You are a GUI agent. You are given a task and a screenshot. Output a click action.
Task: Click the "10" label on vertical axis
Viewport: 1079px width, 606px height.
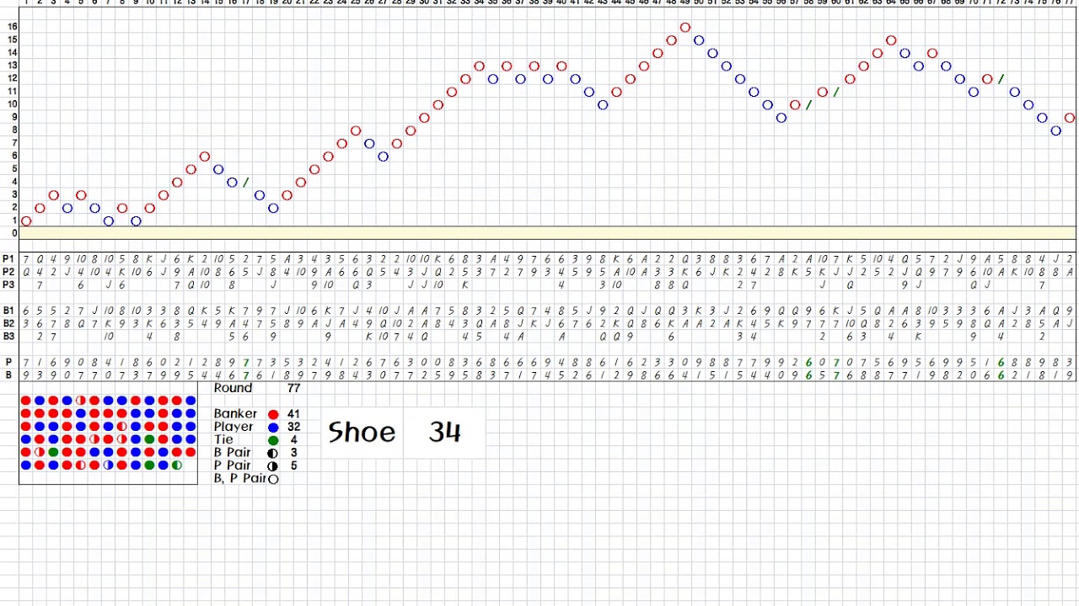[x=13, y=105]
